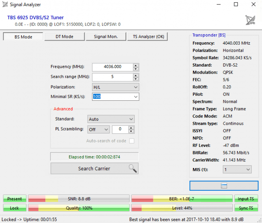Click the Elapsed time readout
This screenshot has width=262, height=223.
(94, 157)
